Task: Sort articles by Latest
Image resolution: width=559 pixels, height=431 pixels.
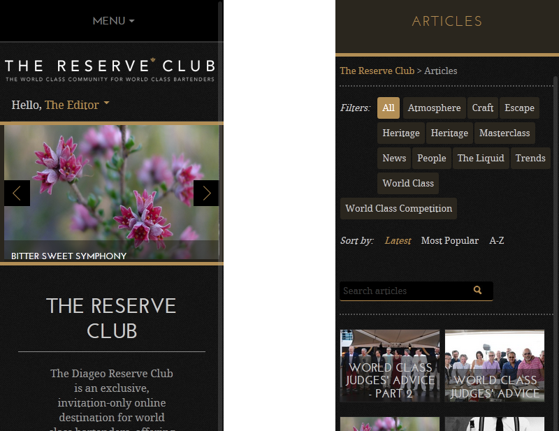Action: 398,240
